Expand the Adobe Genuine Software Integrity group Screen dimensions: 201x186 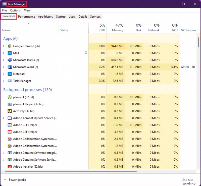[4, 153]
